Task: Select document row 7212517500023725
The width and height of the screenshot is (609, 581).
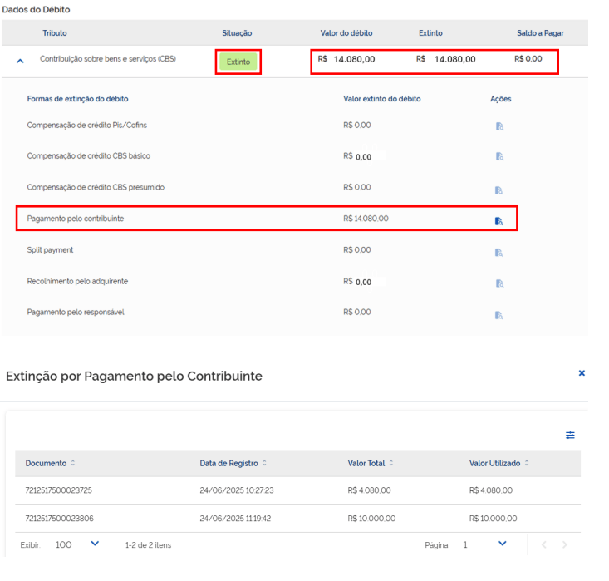Action: (x=59, y=490)
